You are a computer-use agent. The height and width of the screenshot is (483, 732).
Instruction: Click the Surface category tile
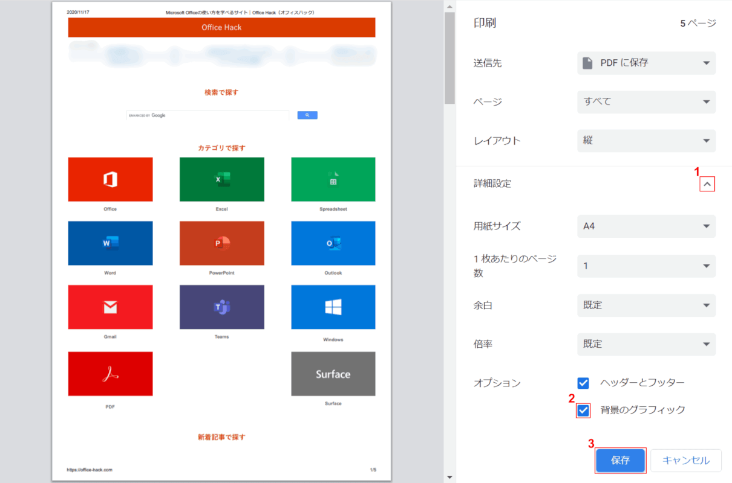click(333, 374)
